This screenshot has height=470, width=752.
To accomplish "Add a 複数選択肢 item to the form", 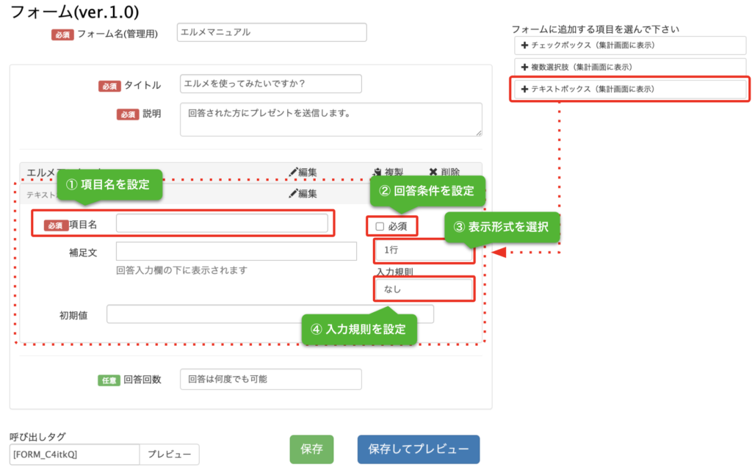I will click(629, 67).
